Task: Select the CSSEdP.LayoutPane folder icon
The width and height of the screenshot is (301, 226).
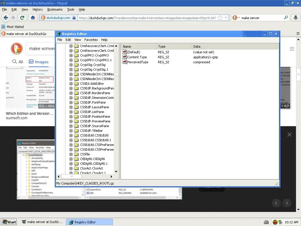Action: point(76,107)
